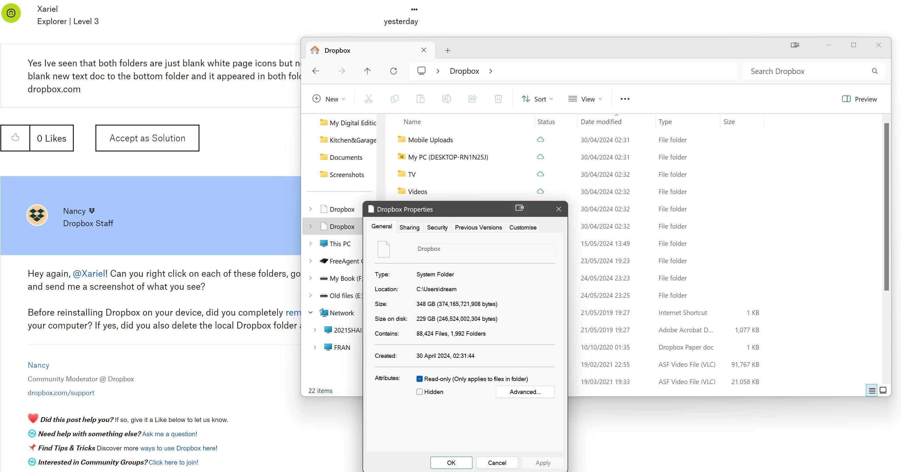
Task: Click OK in Dropbox Properties
Action: [x=451, y=462]
